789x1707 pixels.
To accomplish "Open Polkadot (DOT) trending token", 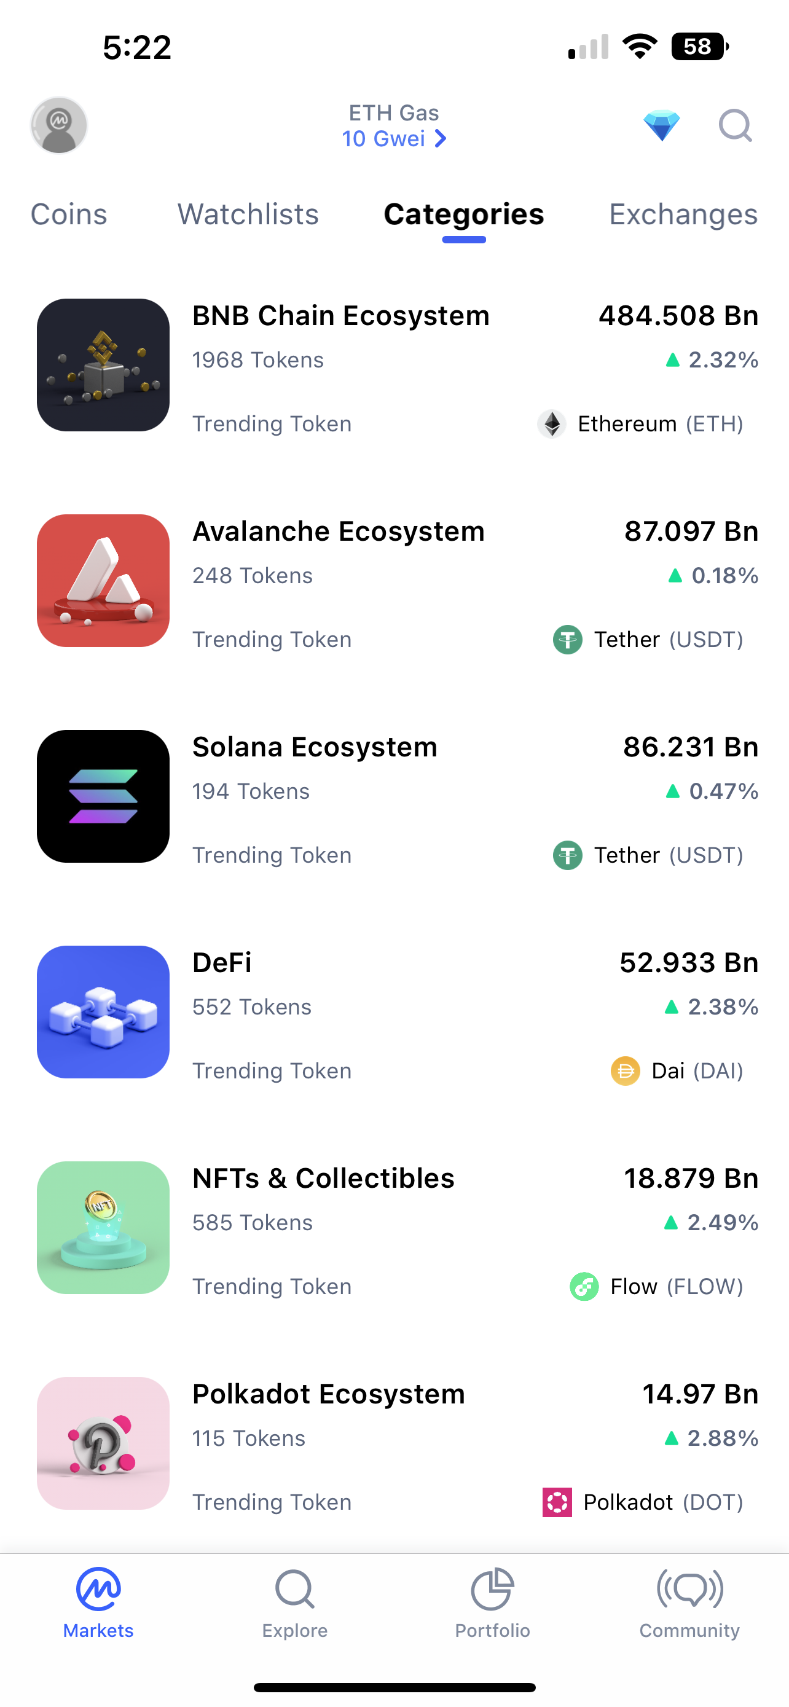I will coord(643,1502).
